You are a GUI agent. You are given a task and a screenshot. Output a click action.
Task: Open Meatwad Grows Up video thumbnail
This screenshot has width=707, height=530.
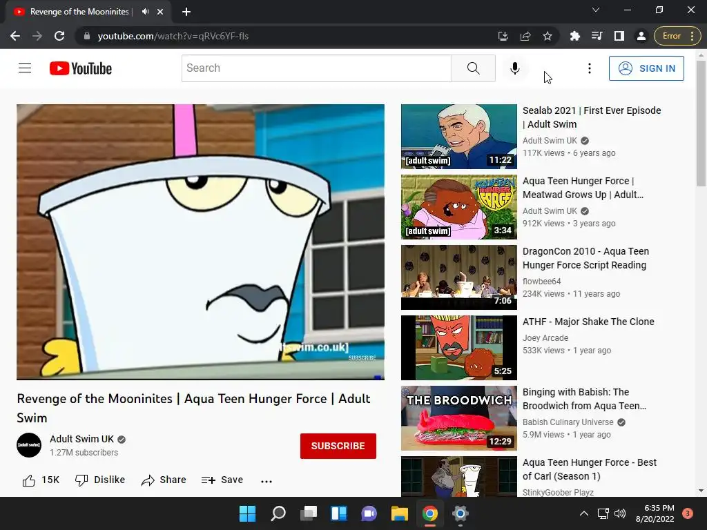(459, 207)
